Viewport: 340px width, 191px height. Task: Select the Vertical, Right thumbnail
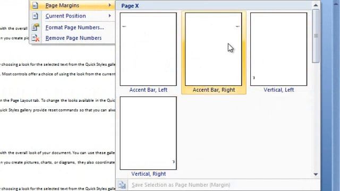coord(148,133)
